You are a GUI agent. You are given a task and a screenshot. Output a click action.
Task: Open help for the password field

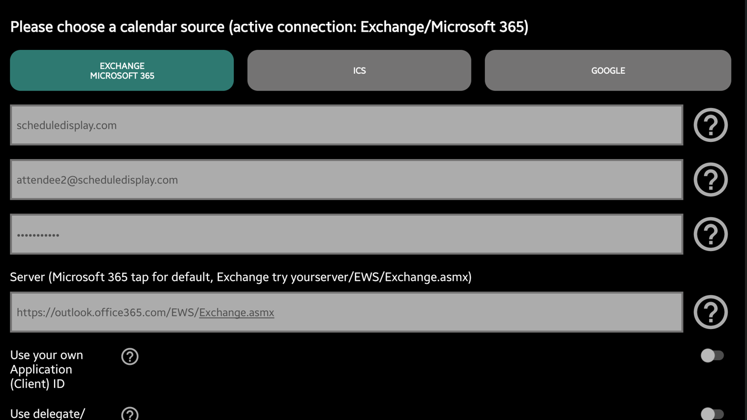pyautogui.click(x=710, y=234)
